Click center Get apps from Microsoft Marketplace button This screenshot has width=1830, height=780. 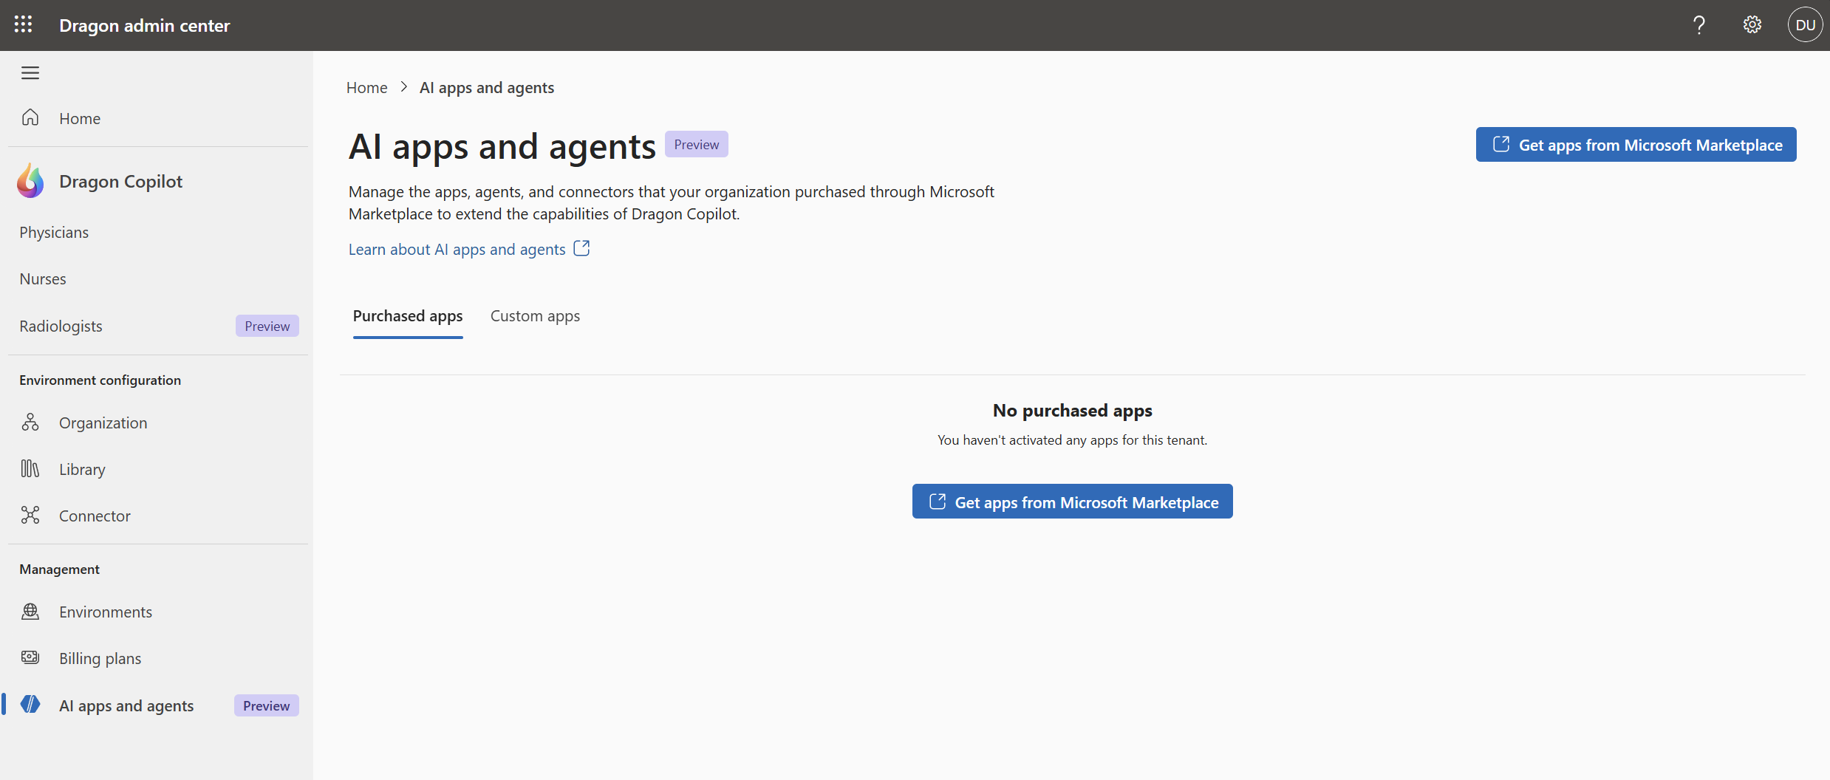pyautogui.click(x=1072, y=502)
